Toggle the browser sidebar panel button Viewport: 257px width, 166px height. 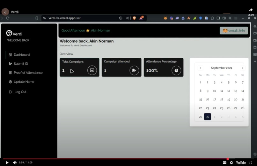point(218,18)
